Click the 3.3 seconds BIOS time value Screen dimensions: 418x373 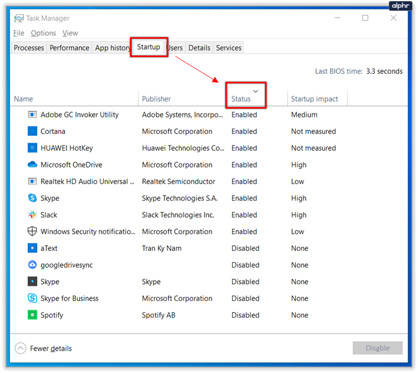384,71
